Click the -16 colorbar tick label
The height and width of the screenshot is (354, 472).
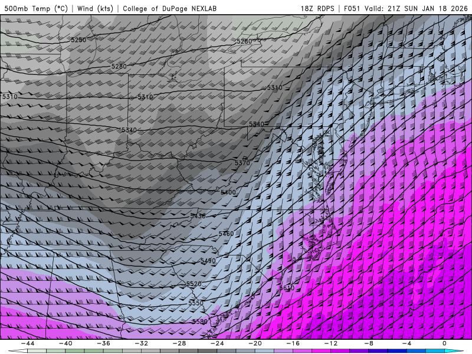point(293,343)
